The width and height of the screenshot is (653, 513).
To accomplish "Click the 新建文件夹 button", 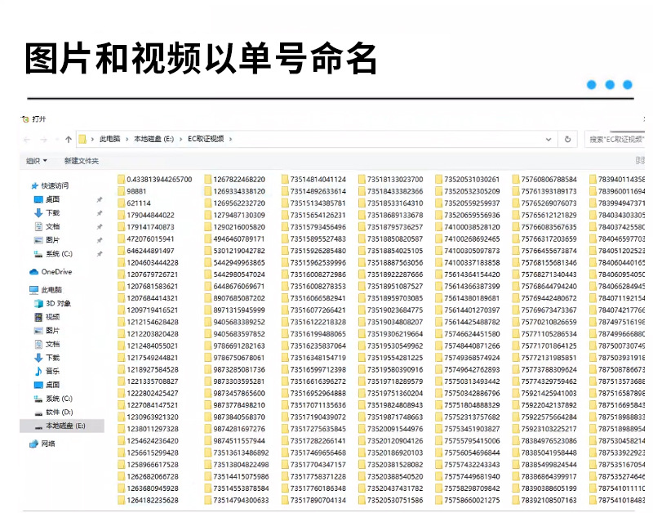I will pyautogui.click(x=81, y=161).
